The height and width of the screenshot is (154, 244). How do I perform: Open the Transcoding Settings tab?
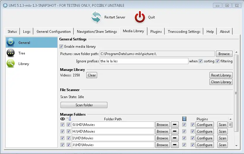pyautogui.click(x=184, y=31)
